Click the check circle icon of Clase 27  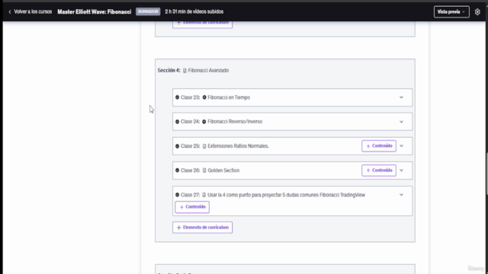177,195
